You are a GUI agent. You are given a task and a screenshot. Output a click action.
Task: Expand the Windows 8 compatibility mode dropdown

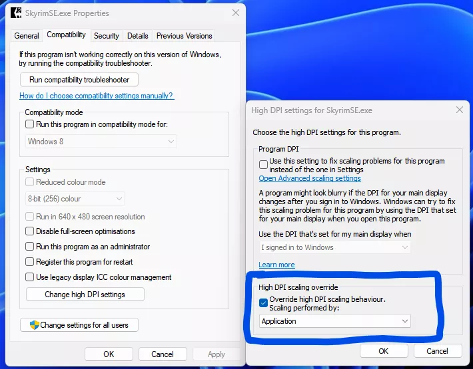(x=101, y=142)
